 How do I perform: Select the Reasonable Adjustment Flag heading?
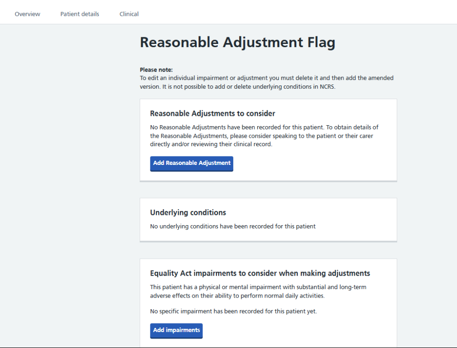click(x=237, y=42)
